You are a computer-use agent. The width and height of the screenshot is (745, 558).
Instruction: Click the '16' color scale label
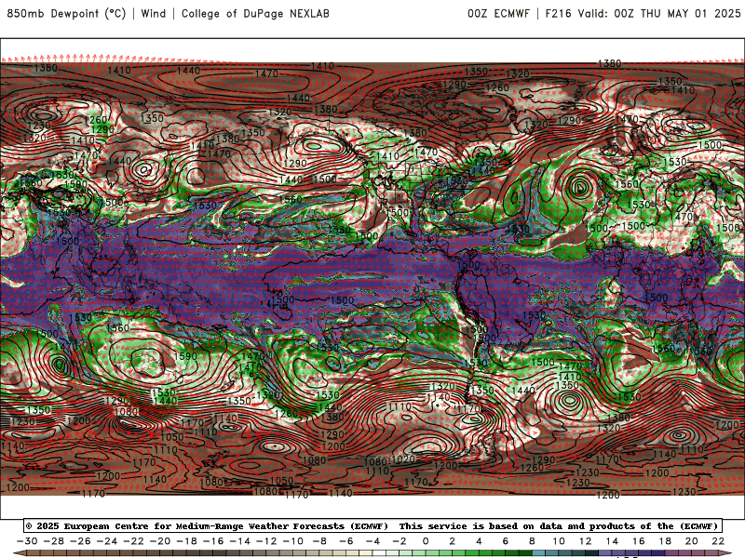click(x=639, y=541)
